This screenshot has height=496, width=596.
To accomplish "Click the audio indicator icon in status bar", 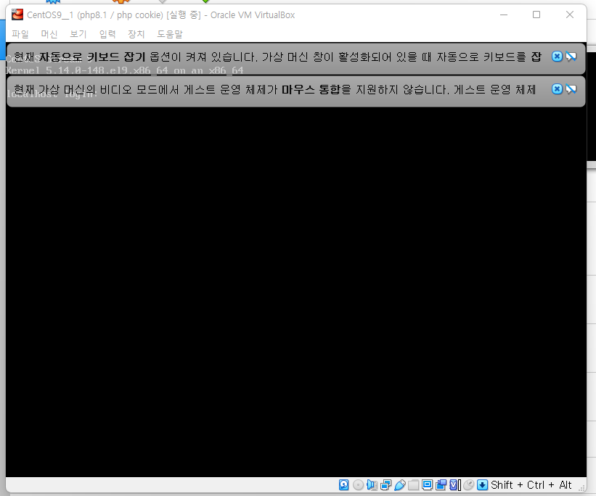I will [x=372, y=485].
